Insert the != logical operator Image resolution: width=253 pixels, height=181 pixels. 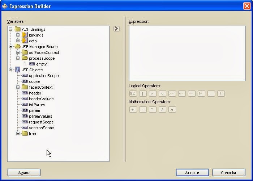tap(201, 93)
